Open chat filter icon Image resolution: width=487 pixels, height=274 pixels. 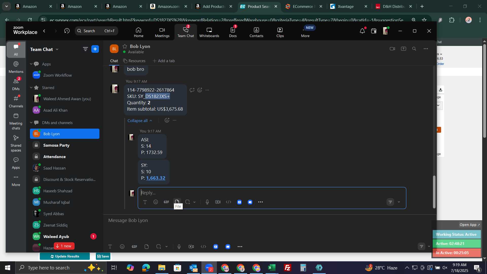pos(85,49)
